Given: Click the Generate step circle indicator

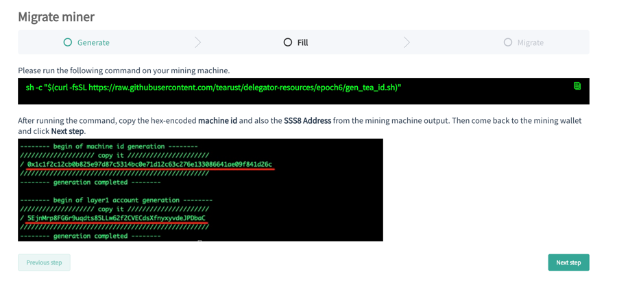Looking at the screenshot, I should pyautogui.click(x=67, y=42).
